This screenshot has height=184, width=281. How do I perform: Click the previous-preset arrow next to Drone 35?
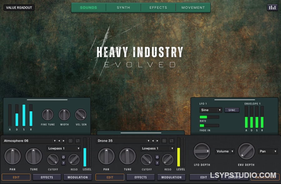(153, 141)
